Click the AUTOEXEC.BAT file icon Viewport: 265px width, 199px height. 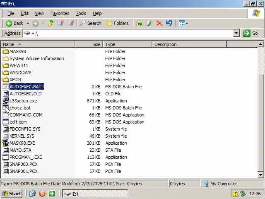(x=6, y=87)
